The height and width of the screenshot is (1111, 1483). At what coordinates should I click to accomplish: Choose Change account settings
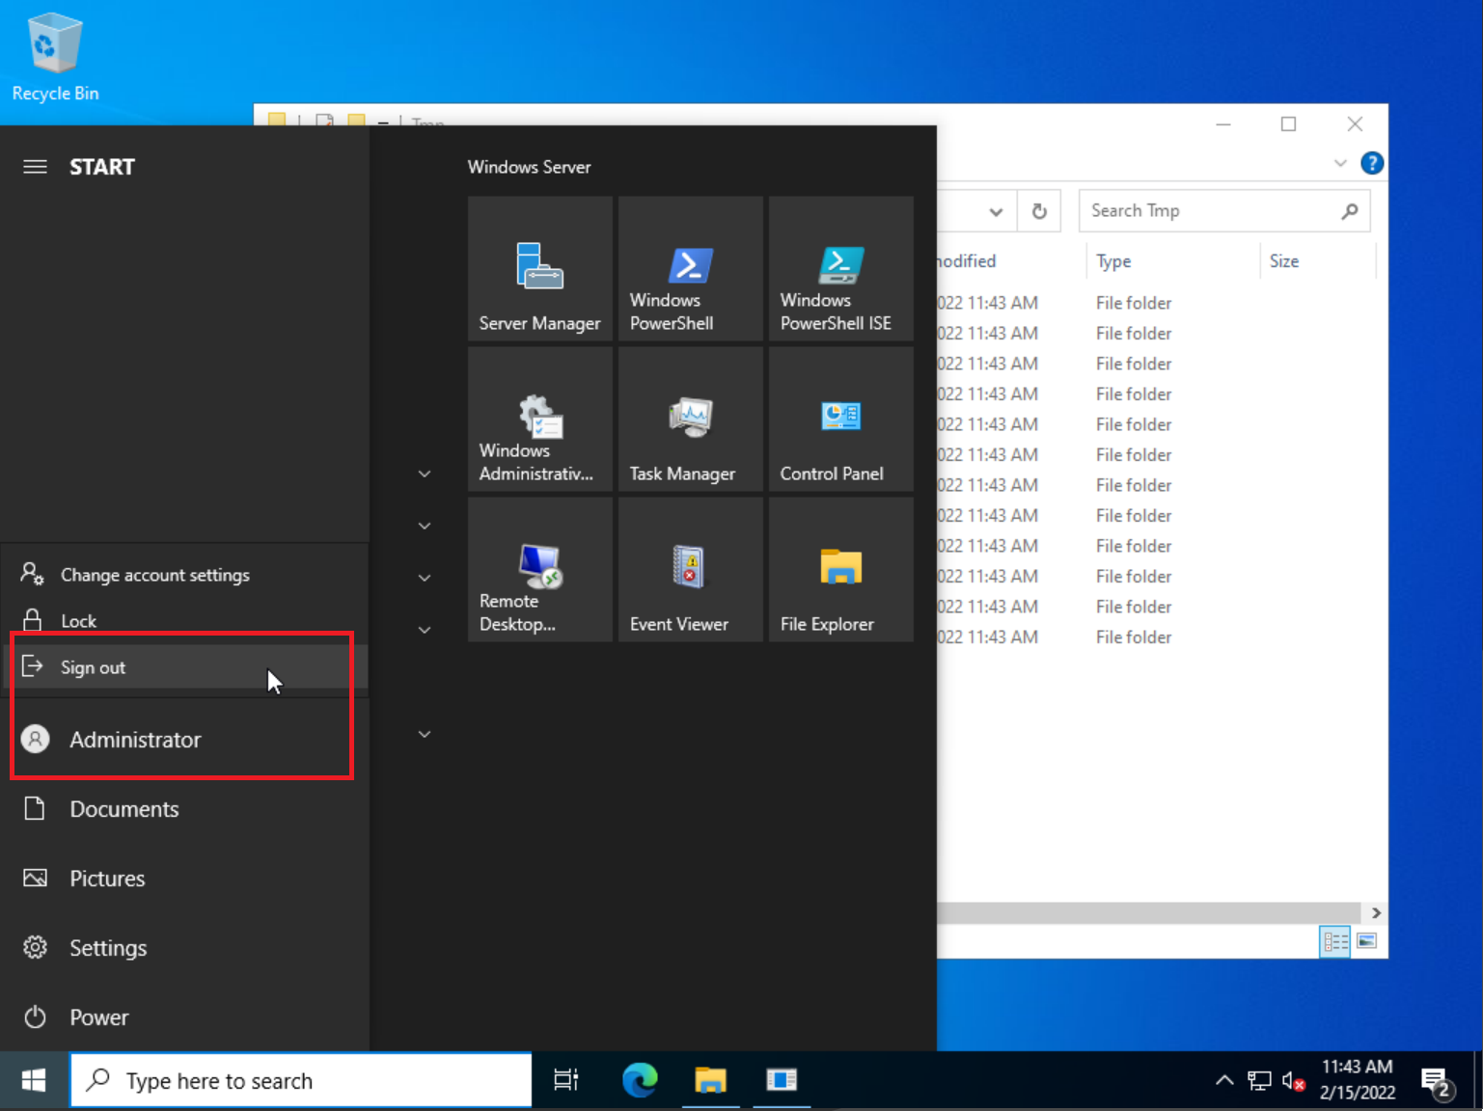183,575
